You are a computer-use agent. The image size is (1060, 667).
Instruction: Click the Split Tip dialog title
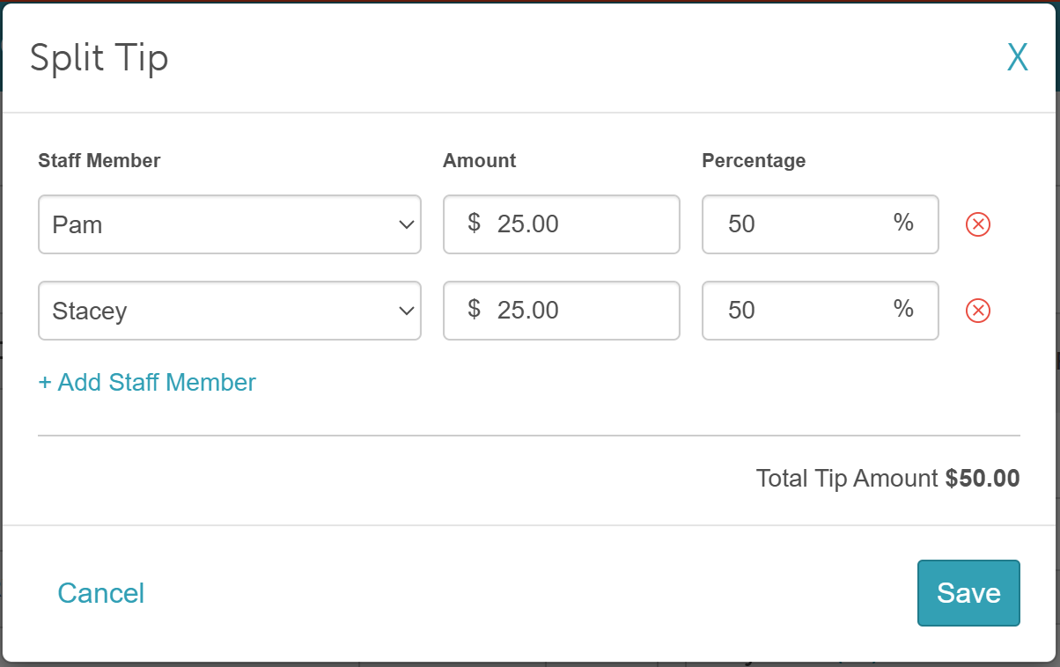(99, 59)
